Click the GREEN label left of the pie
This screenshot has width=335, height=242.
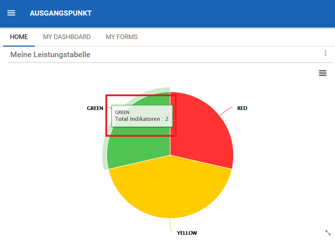(x=95, y=108)
